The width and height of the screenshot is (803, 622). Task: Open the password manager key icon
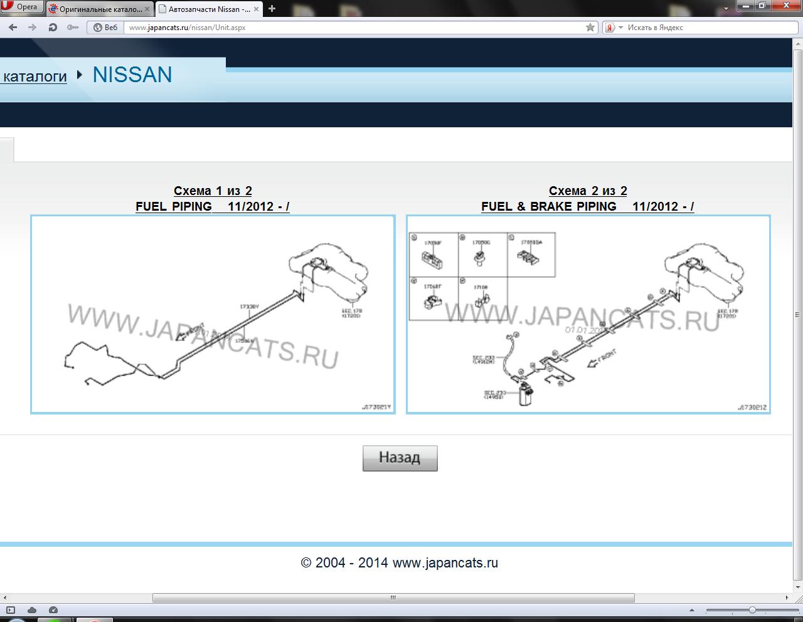click(73, 28)
